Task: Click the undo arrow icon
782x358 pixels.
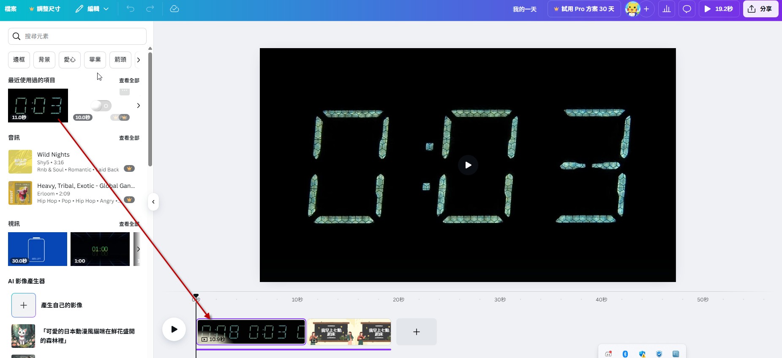Action: [x=130, y=9]
